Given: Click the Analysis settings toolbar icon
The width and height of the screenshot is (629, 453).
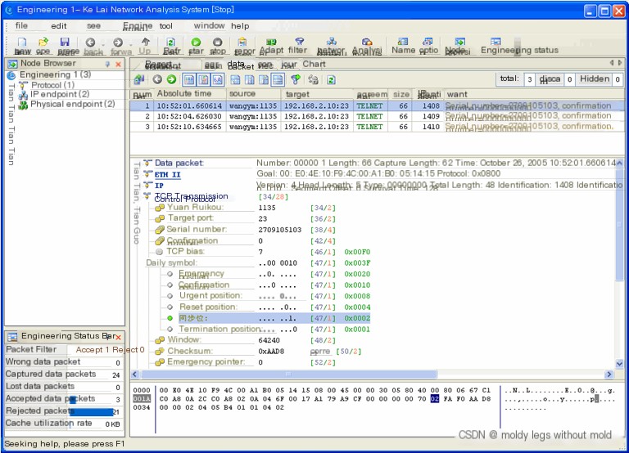Looking at the screenshot, I should [x=367, y=42].
